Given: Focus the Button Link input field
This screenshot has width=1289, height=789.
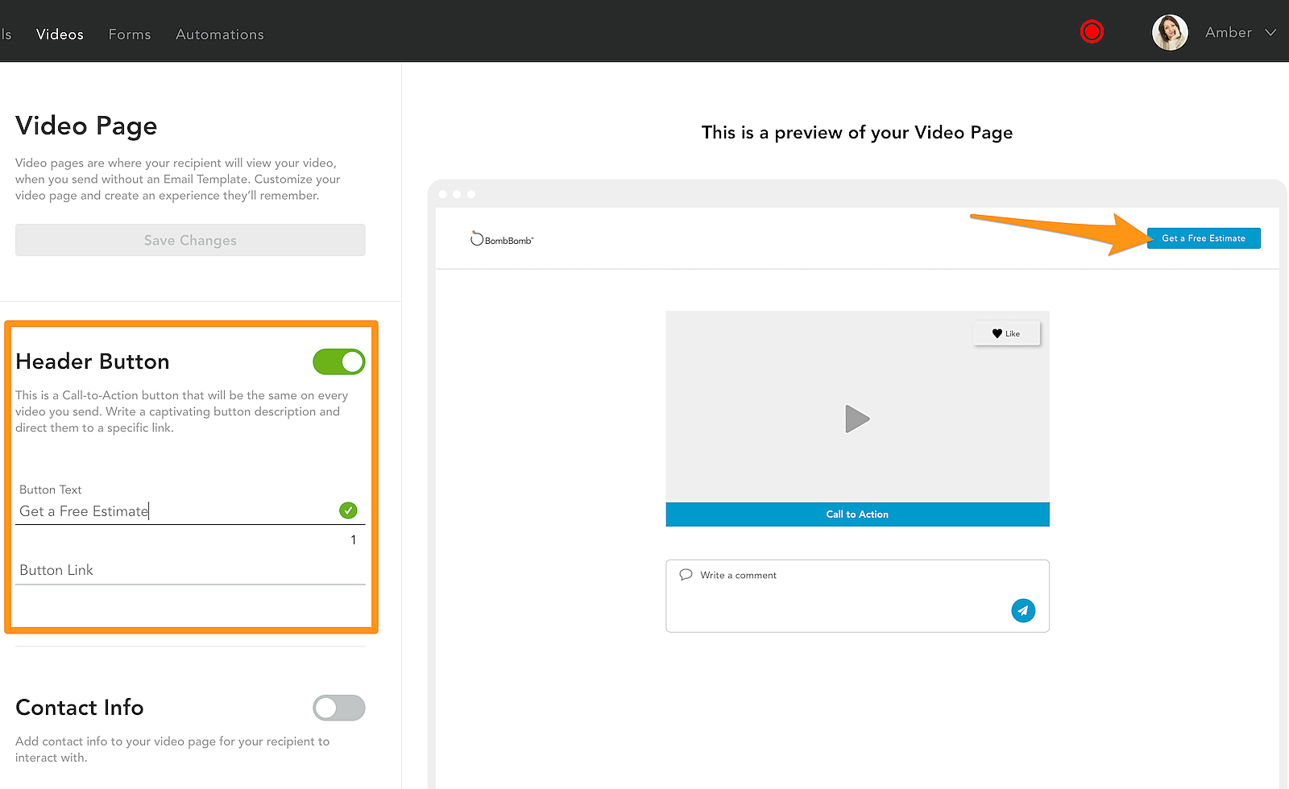Looking at the screenshot, I should click(190, 570).
